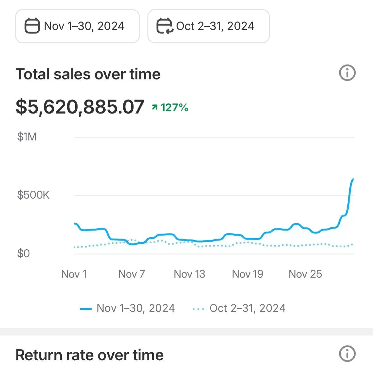Image resolution: width=373 pixels, height=373 pixels.
Task: Open the Total sales over time report
Action: [88, 74]
